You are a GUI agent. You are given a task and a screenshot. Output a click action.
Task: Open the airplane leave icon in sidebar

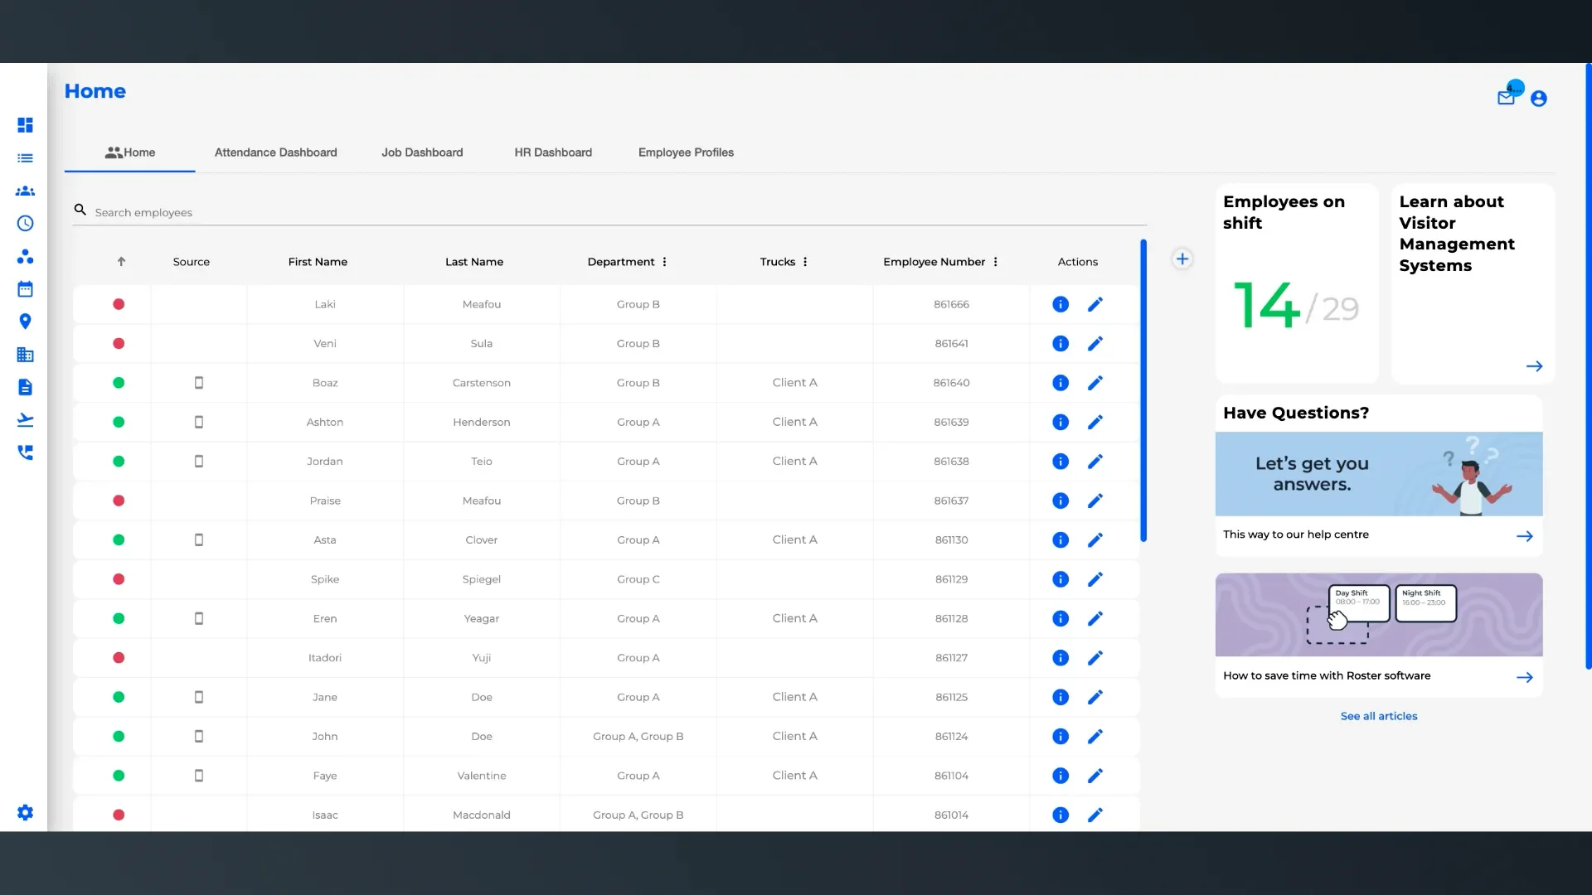coord(25,420)
